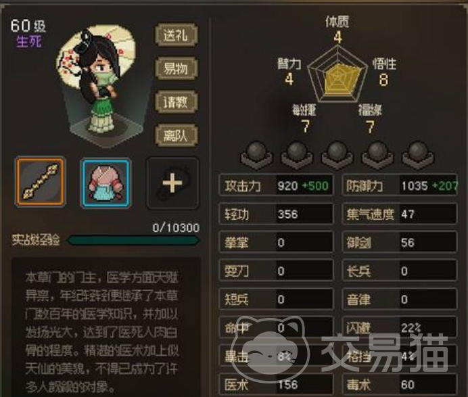Select the 请教 (consult) button
The image size is (468, 397).
pyautogui.click(x=176, y=102)
